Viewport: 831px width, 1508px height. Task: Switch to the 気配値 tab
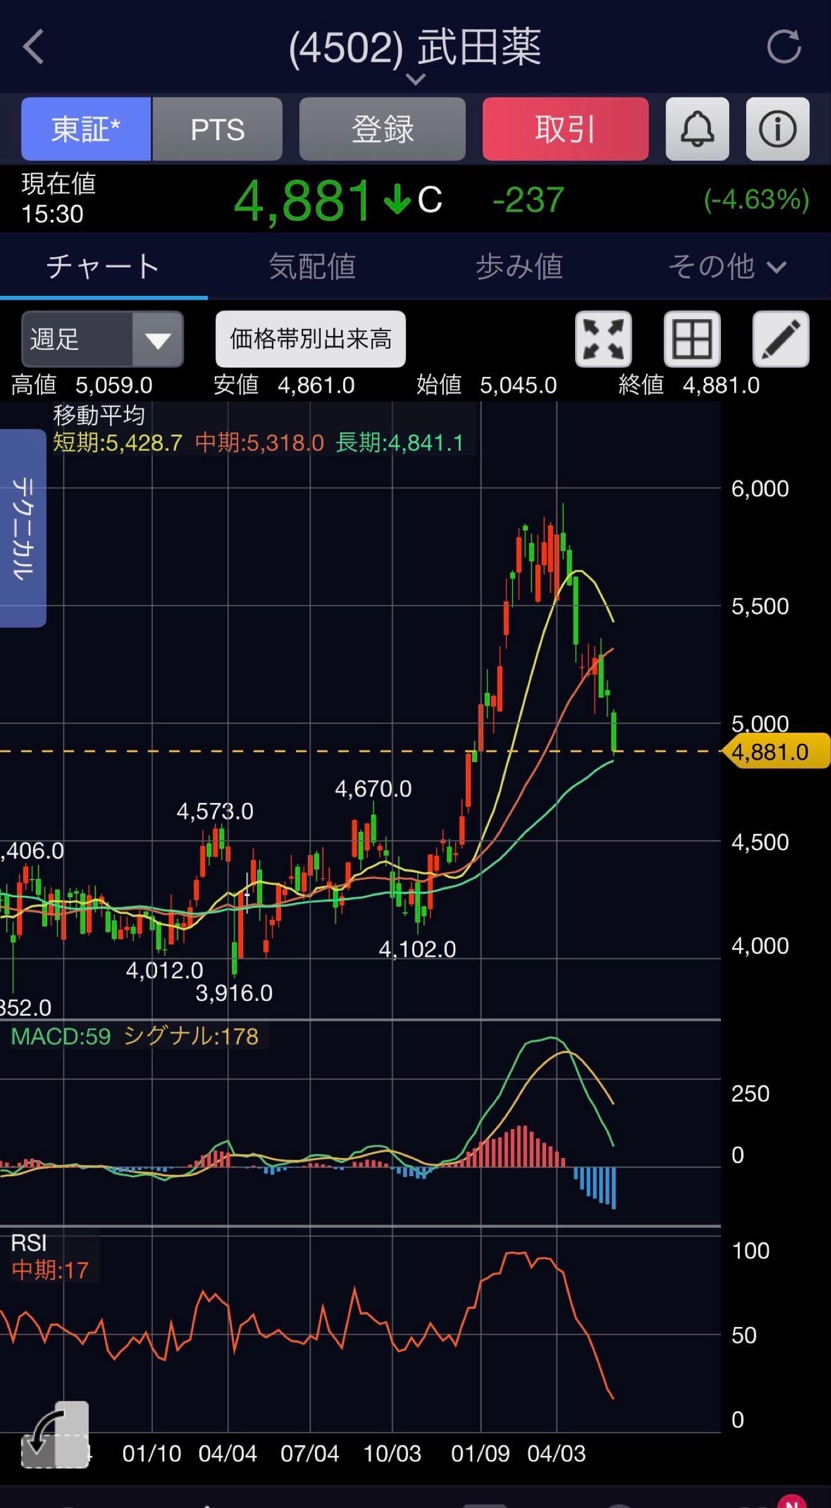coord(312,266)
